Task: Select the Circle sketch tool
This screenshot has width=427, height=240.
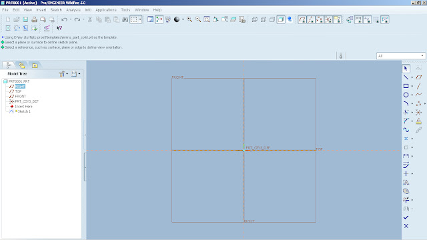Action: point(406,95)
